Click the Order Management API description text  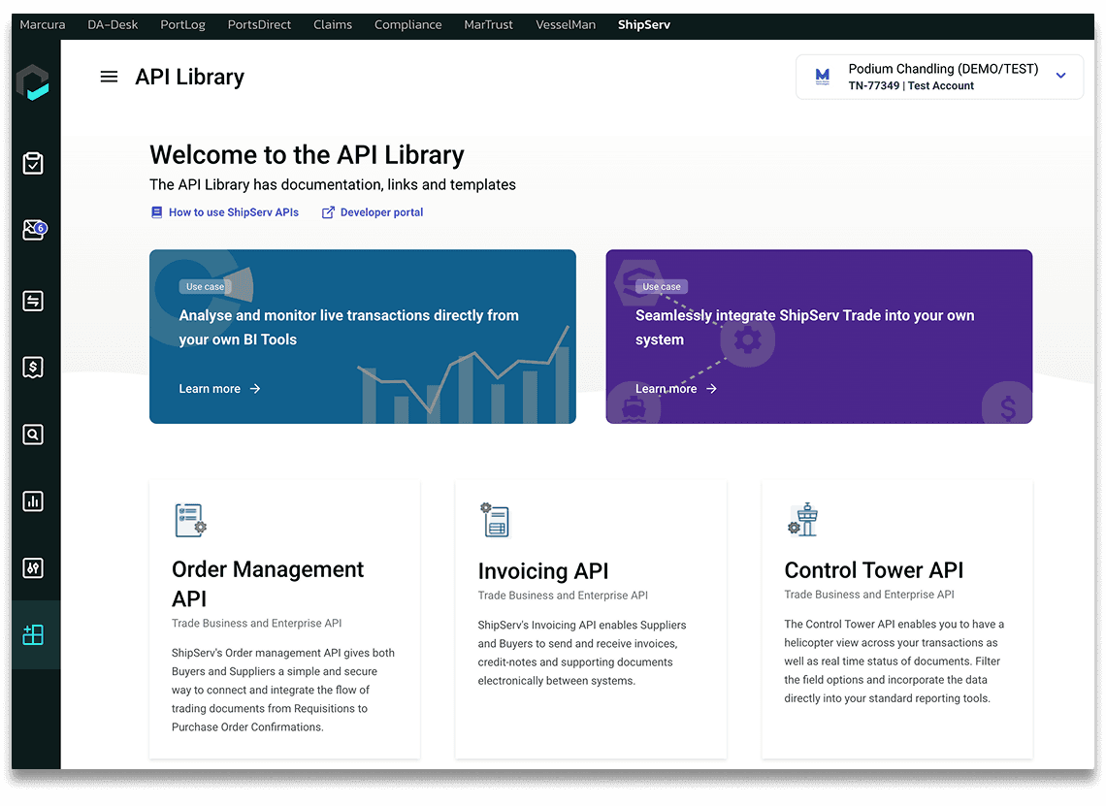283,690
